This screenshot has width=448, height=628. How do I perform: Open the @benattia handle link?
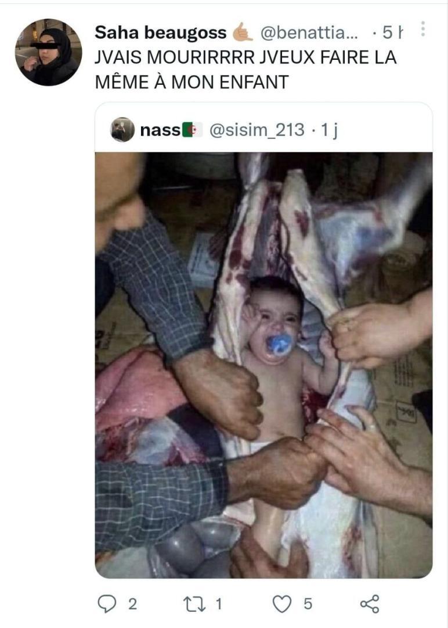click(308, 34)
